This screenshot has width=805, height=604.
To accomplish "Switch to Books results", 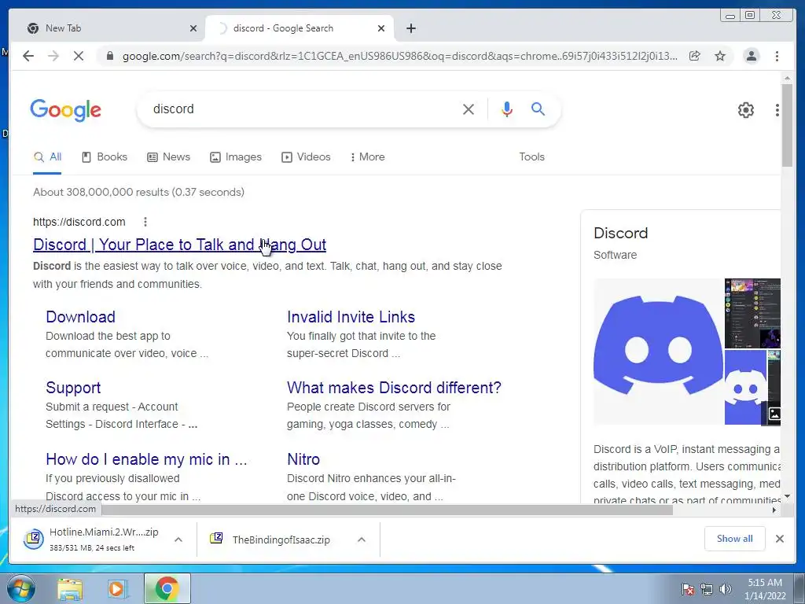I will (105, 157).
